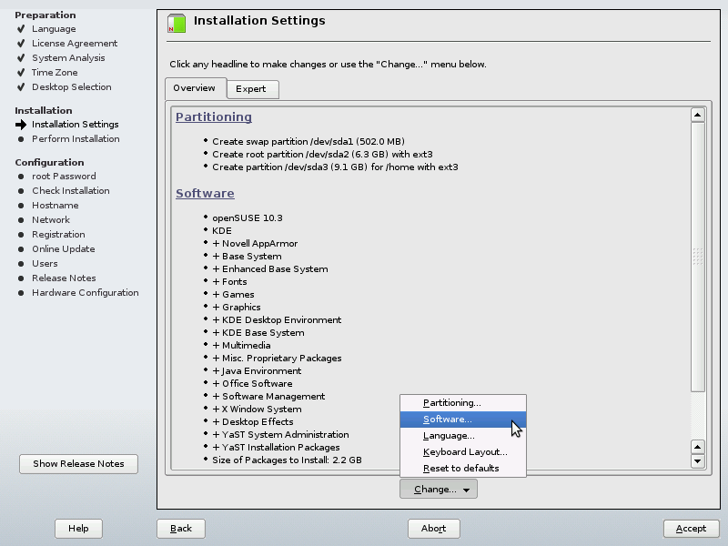Choose Partitioning... from the Change menu
The width and height of the screenshot is (728, 546).
(x=463, y=402)
